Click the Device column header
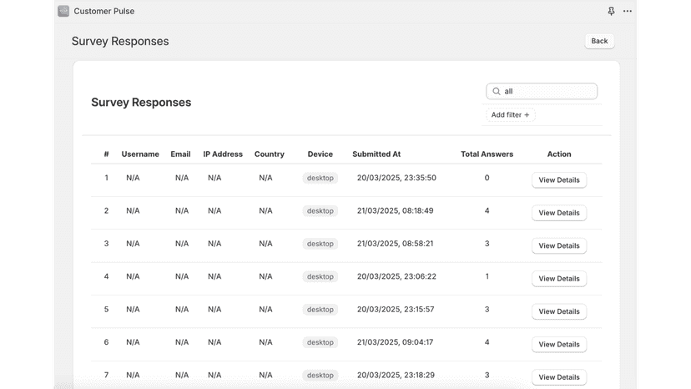 320,154
